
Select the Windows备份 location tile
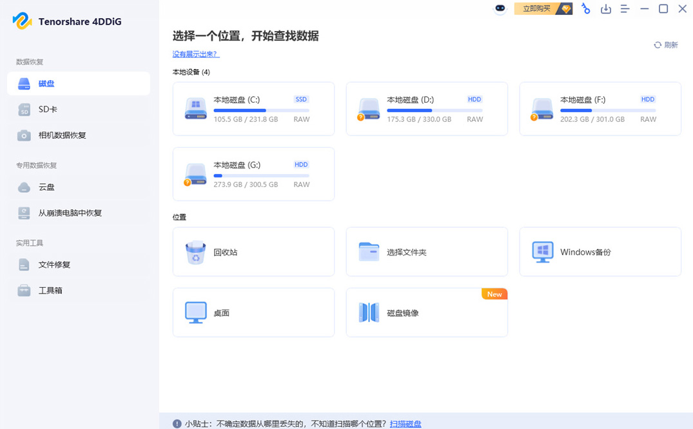tap(600, 252)
